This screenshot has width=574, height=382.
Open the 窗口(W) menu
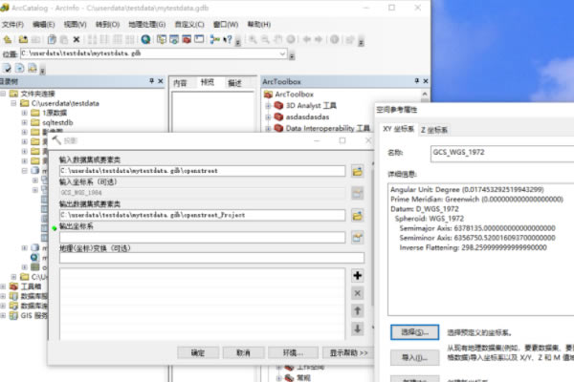pos(226,25)
